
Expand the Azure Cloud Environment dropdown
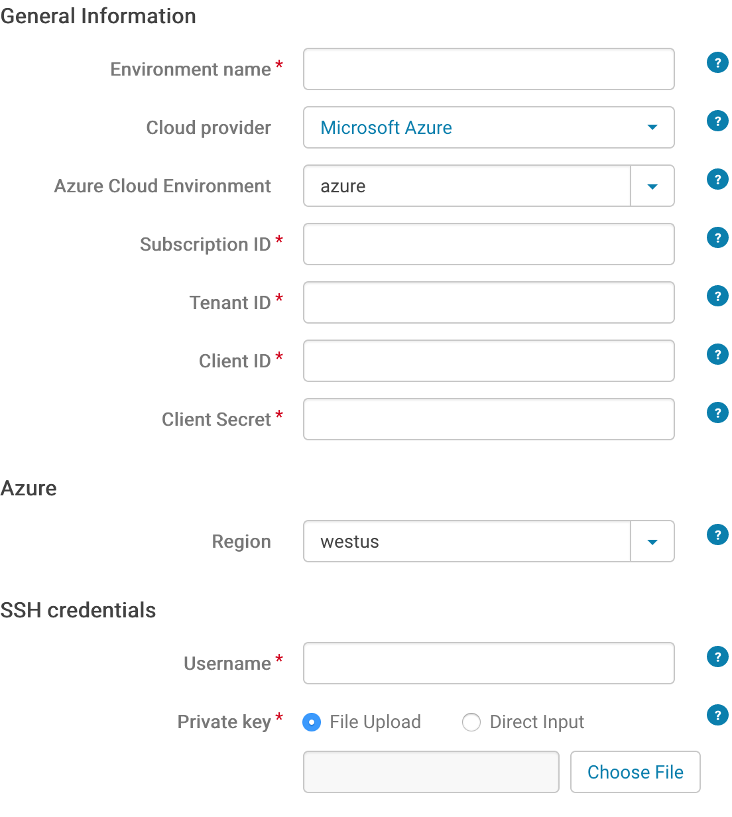tap(652, 186)
